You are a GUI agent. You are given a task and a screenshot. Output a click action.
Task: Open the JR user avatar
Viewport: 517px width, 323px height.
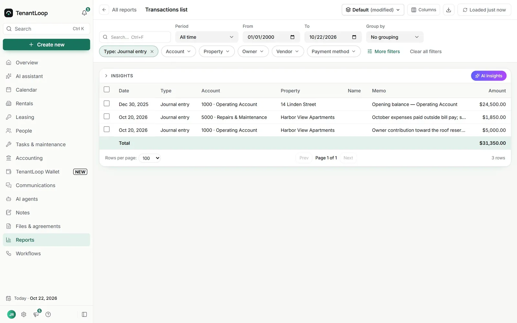11,314
